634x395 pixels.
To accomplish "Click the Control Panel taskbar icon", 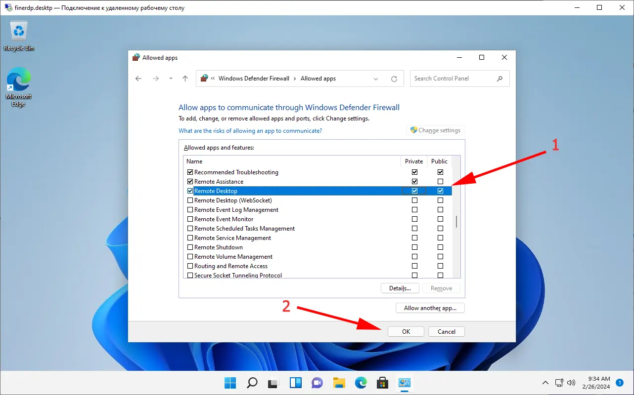I will pyautogui.click(x=405, y=383).
